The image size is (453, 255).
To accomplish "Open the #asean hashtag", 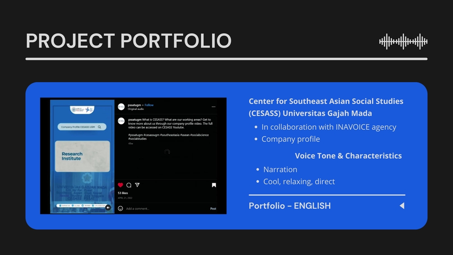I will [x=185, y=135].
